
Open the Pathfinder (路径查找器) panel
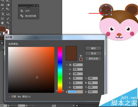pos(28,16)
